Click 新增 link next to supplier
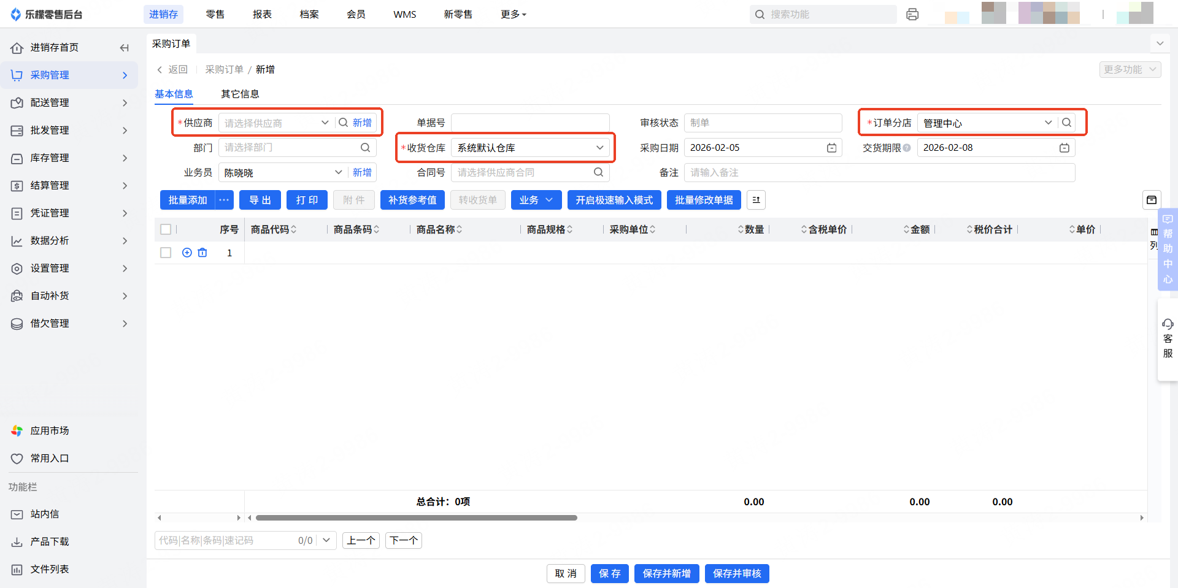This screenshot has height=588, width=1178. point(362,123)
